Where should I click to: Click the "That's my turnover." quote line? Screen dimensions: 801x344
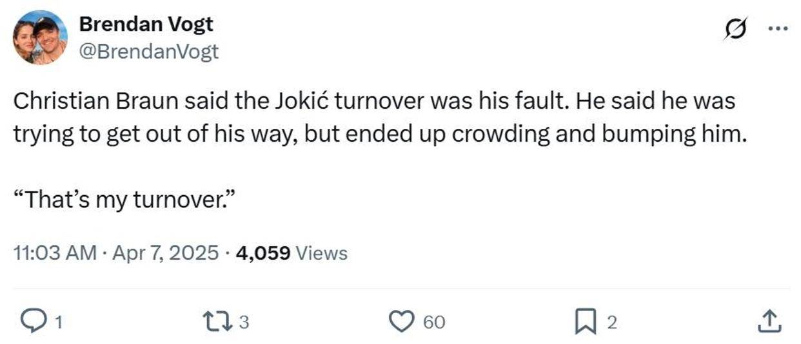click(x=123, y=200)
